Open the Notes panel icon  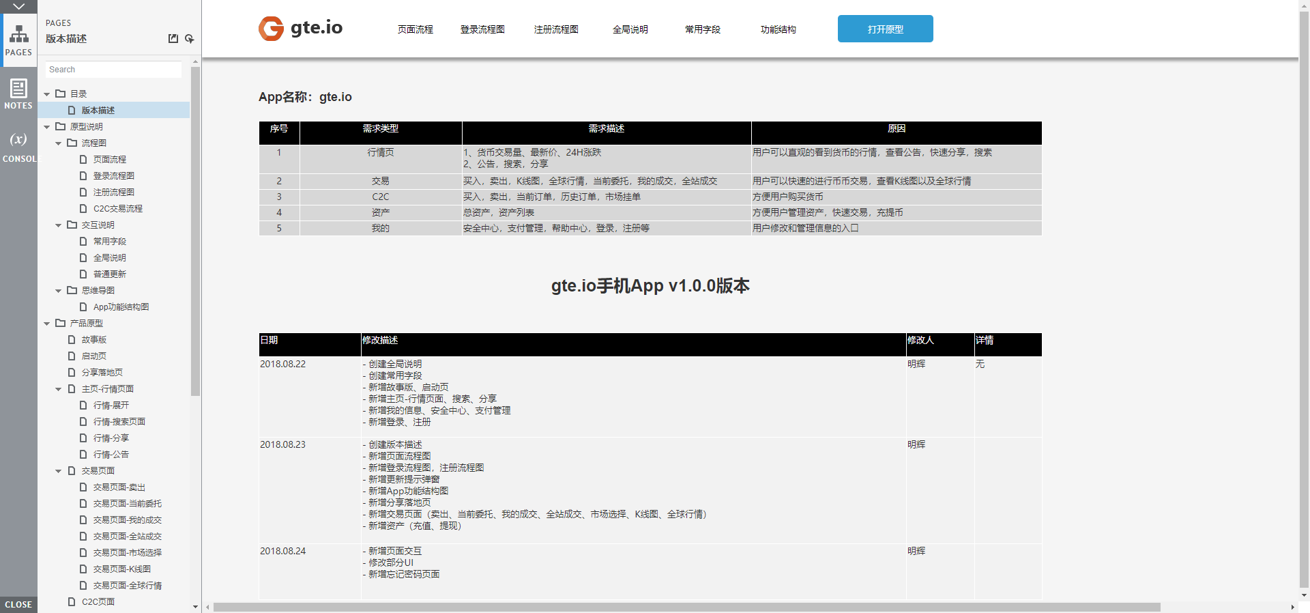pos(18,94)
